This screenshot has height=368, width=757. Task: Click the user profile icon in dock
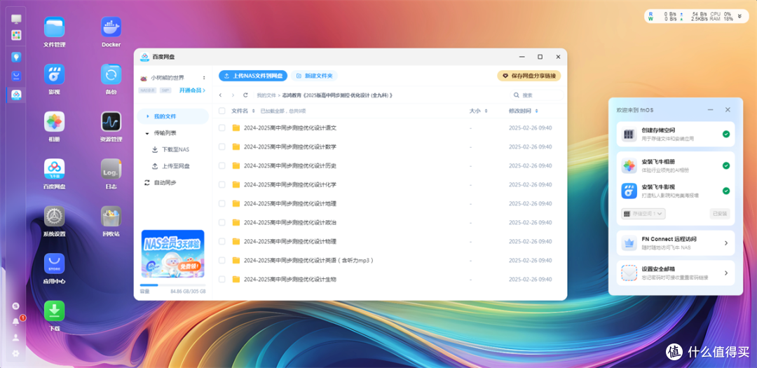(16, 337)
